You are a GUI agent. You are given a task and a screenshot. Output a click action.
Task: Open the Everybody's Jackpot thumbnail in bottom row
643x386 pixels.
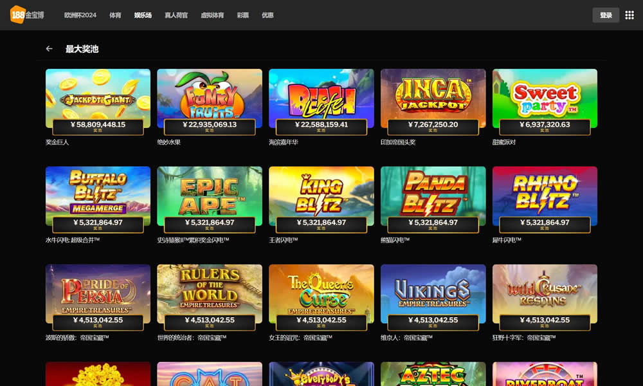(x=321, y=374)
